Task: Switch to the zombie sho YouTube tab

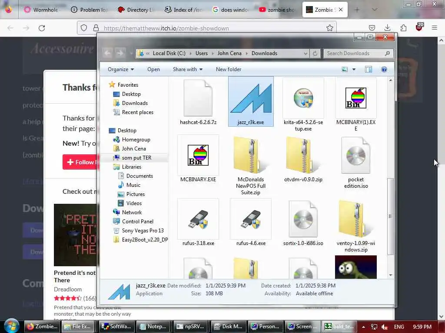Action: (277, 10)
